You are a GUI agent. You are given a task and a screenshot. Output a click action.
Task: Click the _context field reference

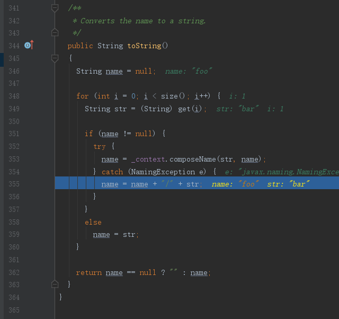tap(149, 159)
